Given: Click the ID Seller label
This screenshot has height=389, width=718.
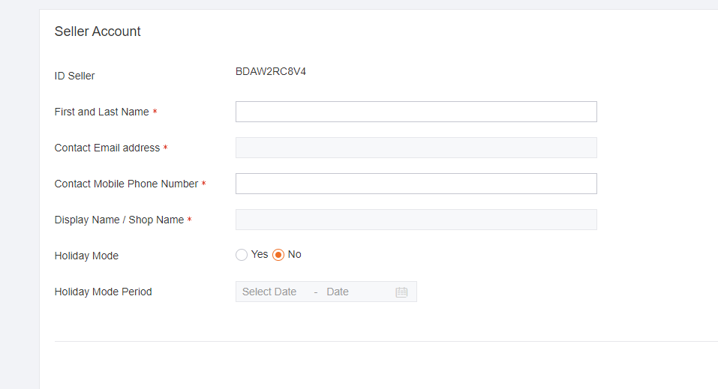Looking at the screenshot, I should coord(74,76).
